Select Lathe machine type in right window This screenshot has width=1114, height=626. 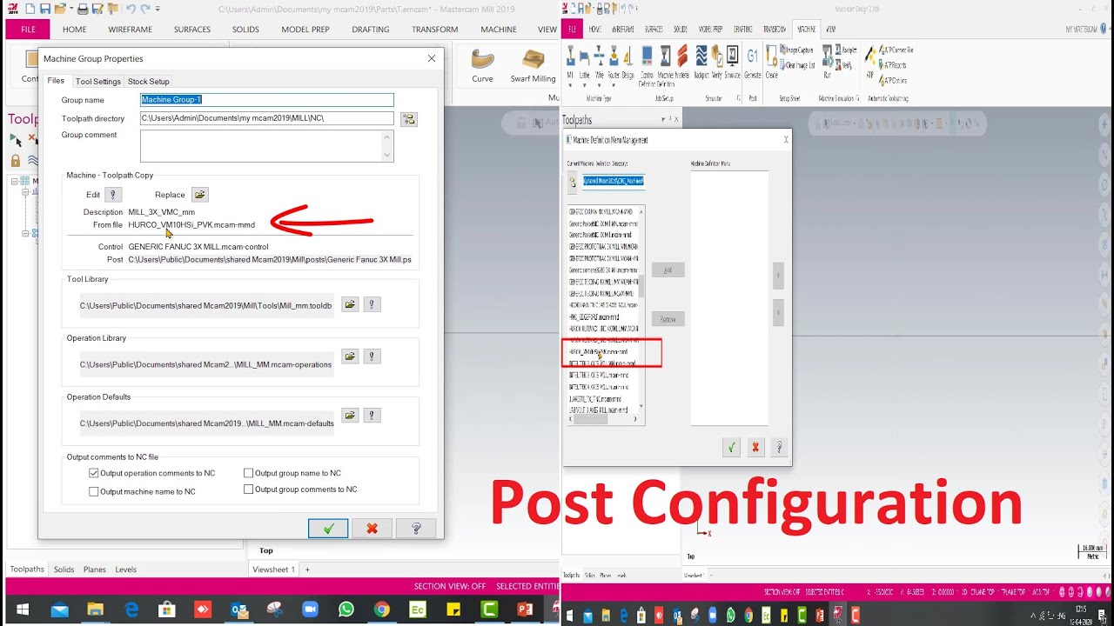(585, 63)
